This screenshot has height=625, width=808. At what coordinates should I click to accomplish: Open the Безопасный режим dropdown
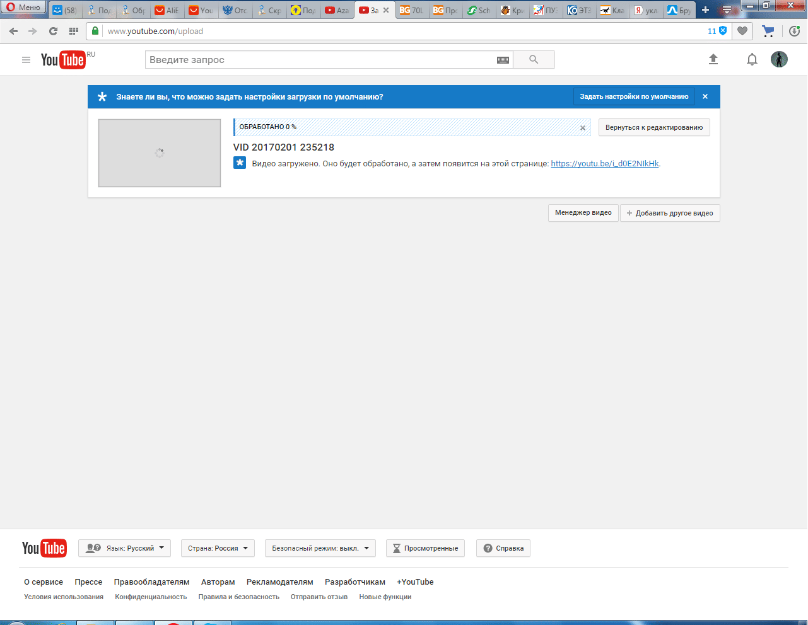coord(320,548)
